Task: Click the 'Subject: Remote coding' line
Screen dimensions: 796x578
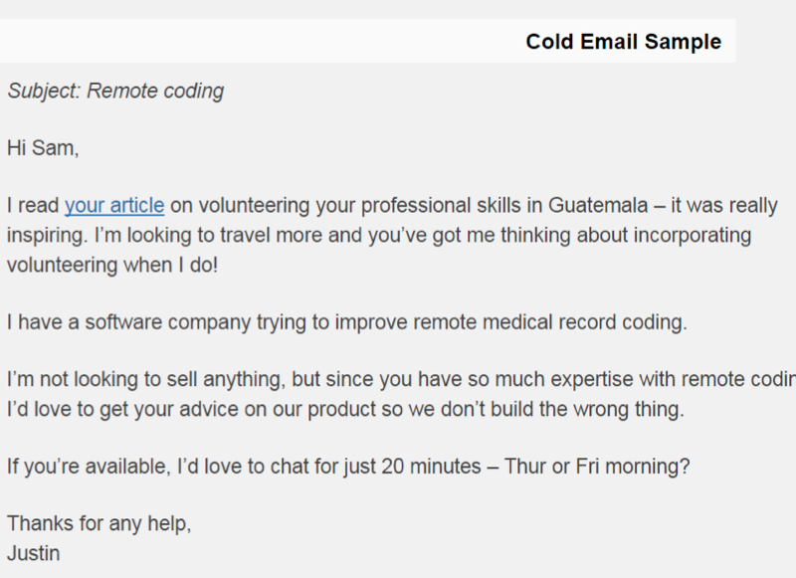Action: [x=115, y=92]
